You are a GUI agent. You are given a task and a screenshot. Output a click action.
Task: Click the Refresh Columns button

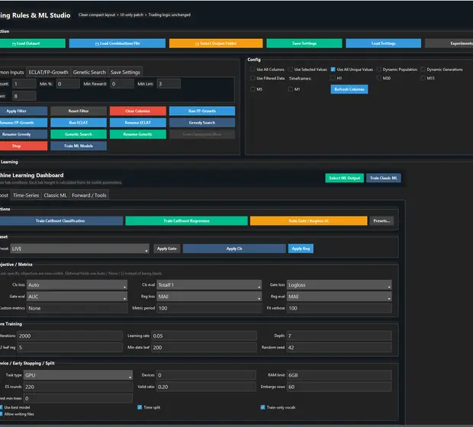(349, 89)
